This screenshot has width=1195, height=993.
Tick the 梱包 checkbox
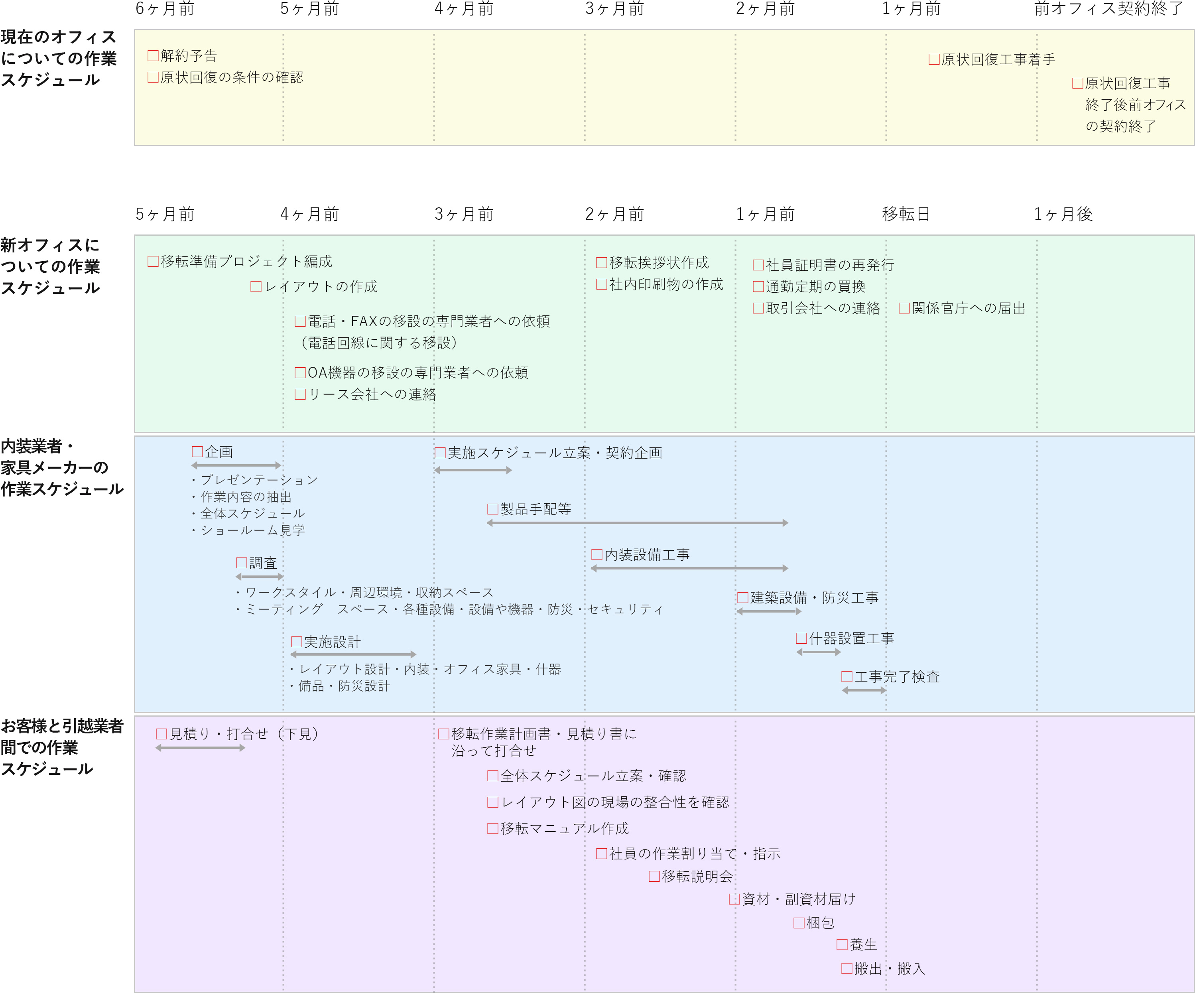point(799,923)
